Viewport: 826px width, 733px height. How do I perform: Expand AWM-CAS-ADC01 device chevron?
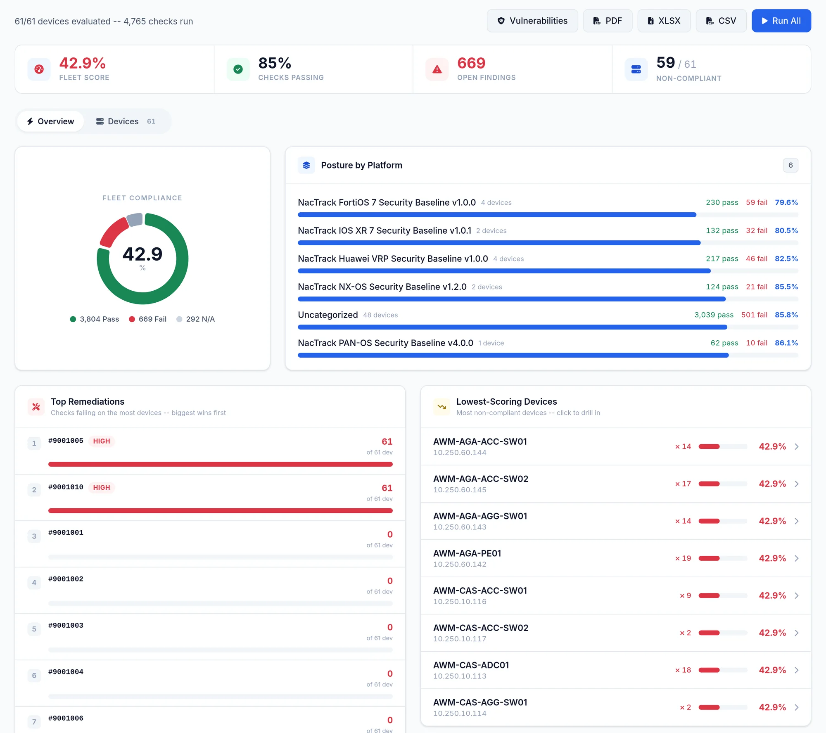(x=797, y=670)
